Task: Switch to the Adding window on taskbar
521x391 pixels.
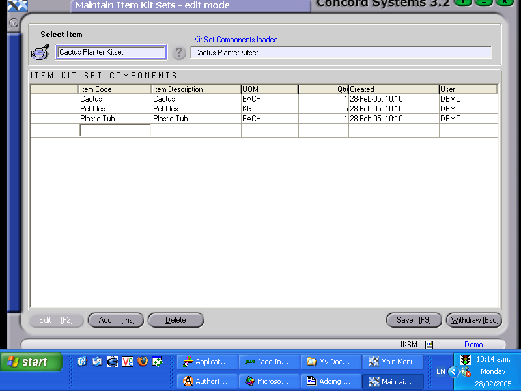Action: tap(331, 381)
